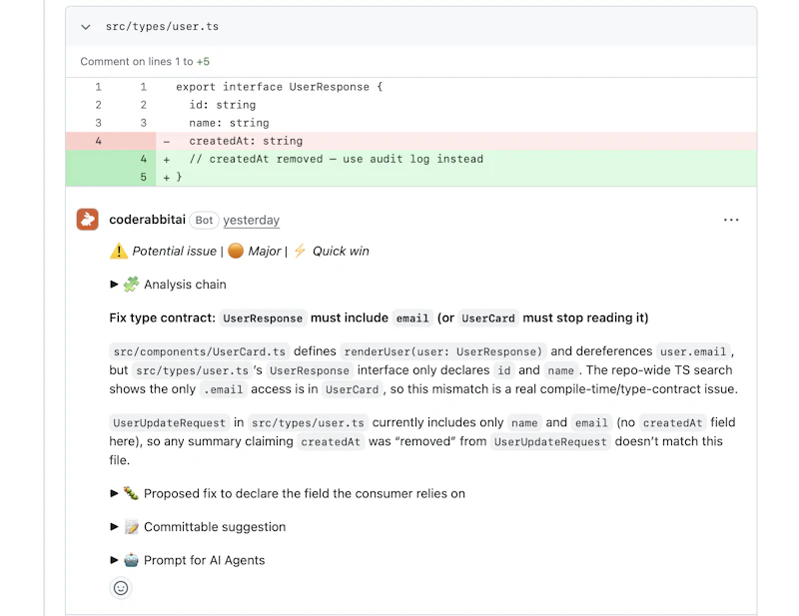Image resolution: width=799 pixels, height=616 pixels.
Task: Click the removed line 'createdAt: string'
Action: 410,141
